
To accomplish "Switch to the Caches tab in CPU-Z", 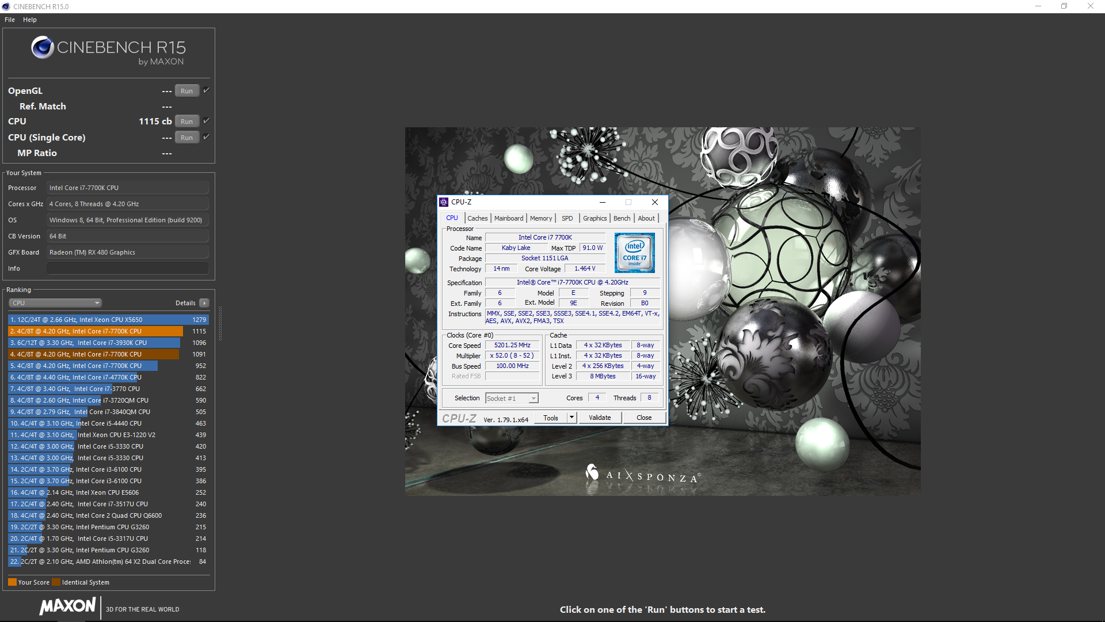I will (477, 218).
